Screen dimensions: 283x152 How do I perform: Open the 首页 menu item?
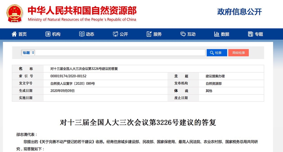point(23,34)
